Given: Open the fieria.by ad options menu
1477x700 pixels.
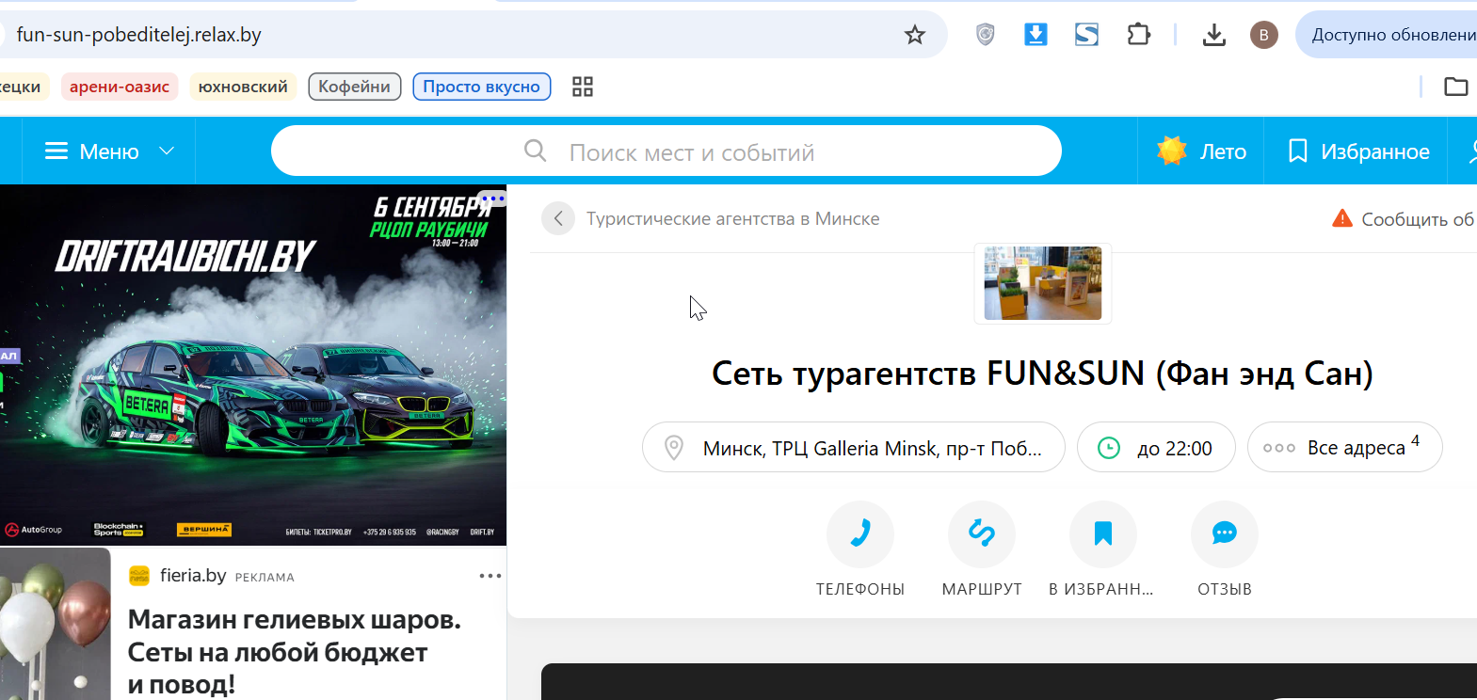Looking at the screenshot, I should (490, 576).
